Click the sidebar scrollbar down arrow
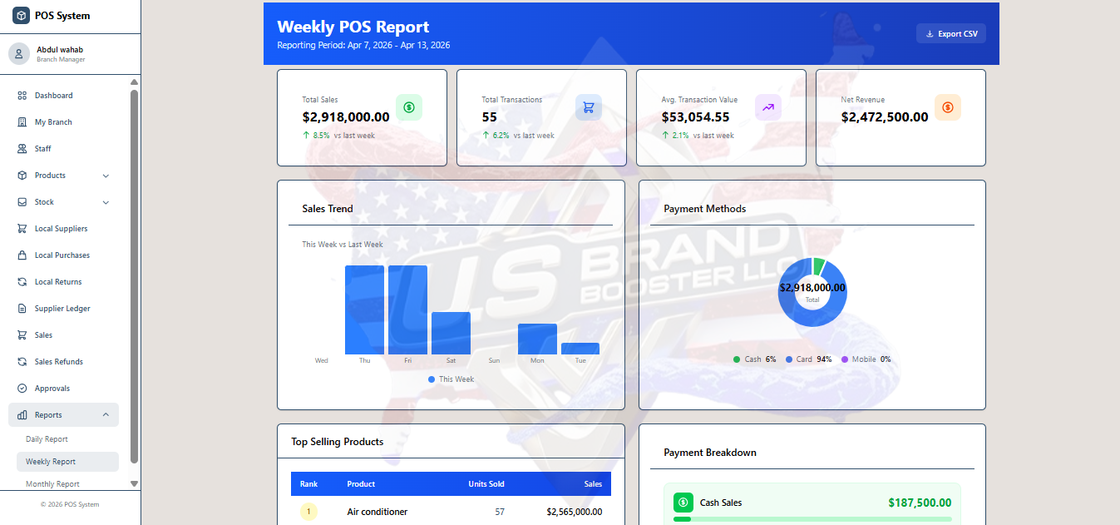The height and width of the screenshot is (525, 1120). pyautogui.click(x=135, y=483)
